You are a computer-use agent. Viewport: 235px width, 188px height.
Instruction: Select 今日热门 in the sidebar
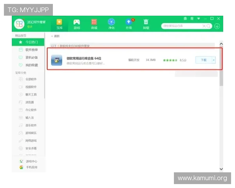(28, 42)
